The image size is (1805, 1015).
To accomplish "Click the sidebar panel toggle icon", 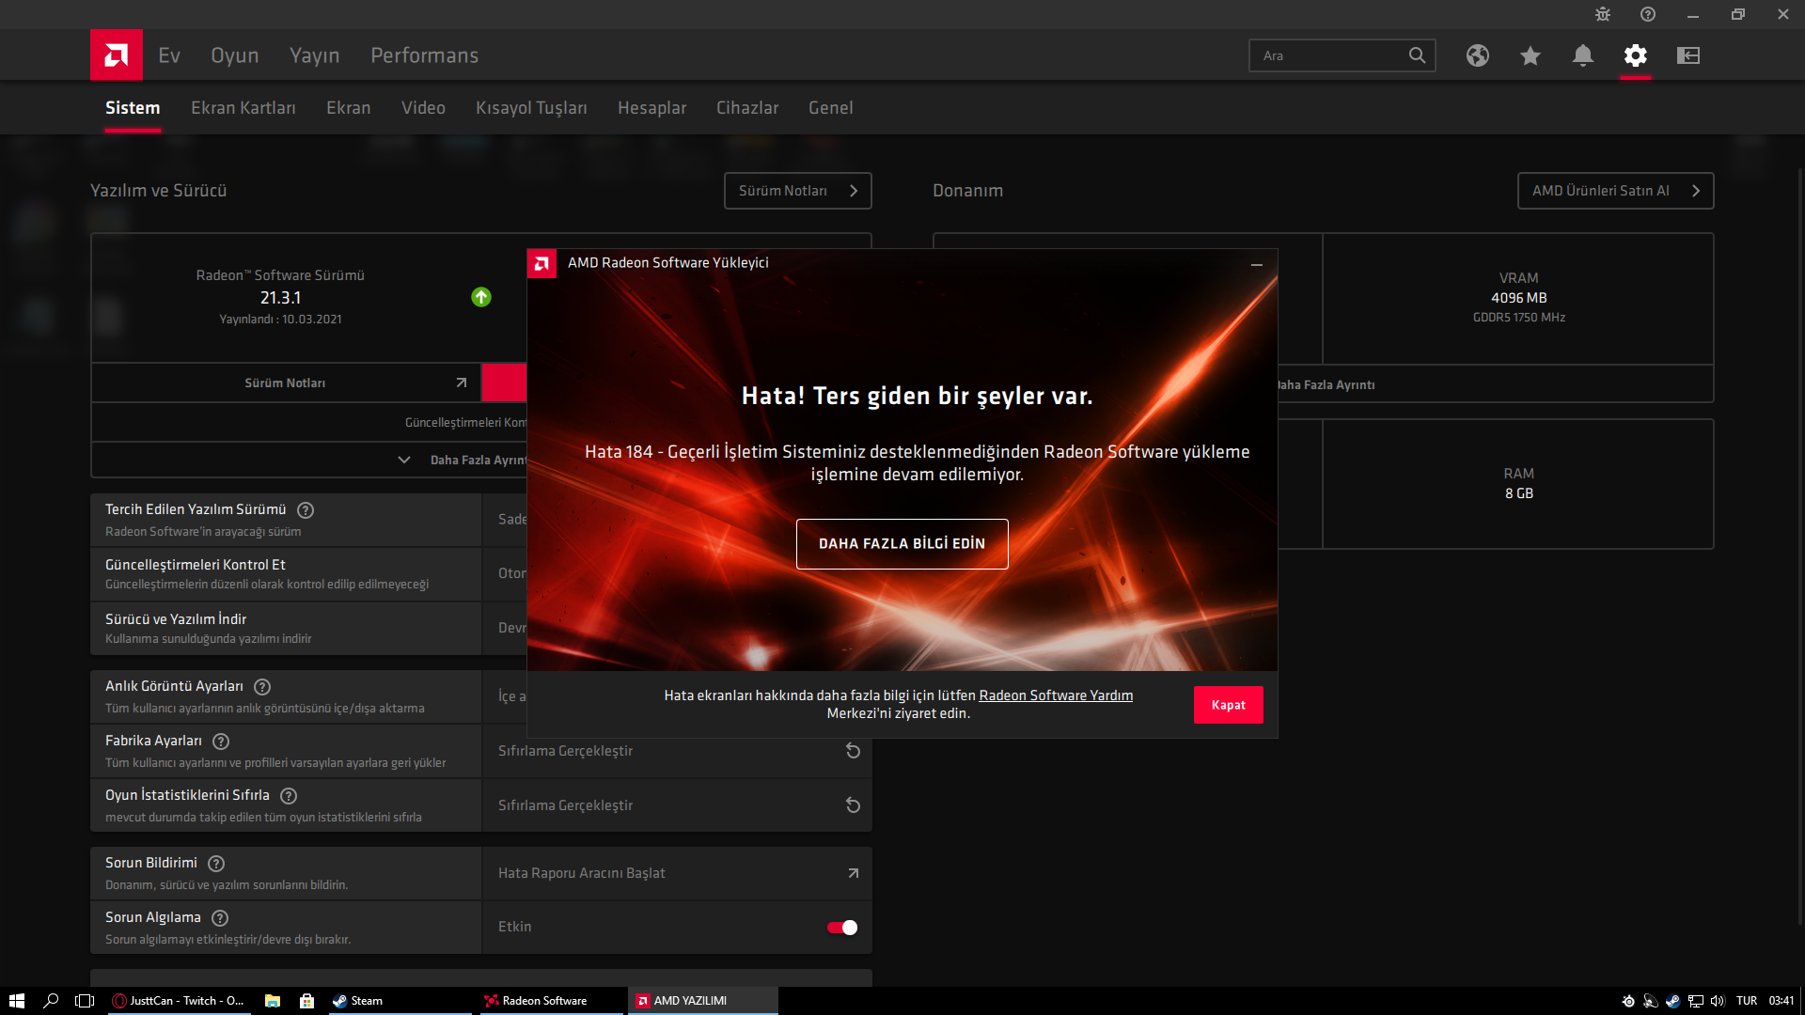I will click(x=1687, y=55).
